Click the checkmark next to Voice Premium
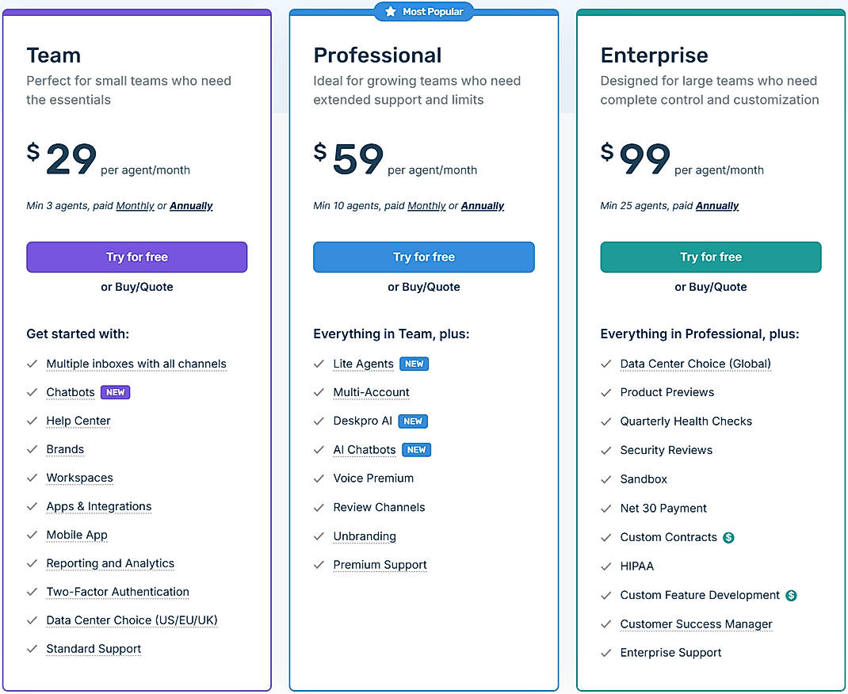 pyautogui.click(x=320, y=478)
